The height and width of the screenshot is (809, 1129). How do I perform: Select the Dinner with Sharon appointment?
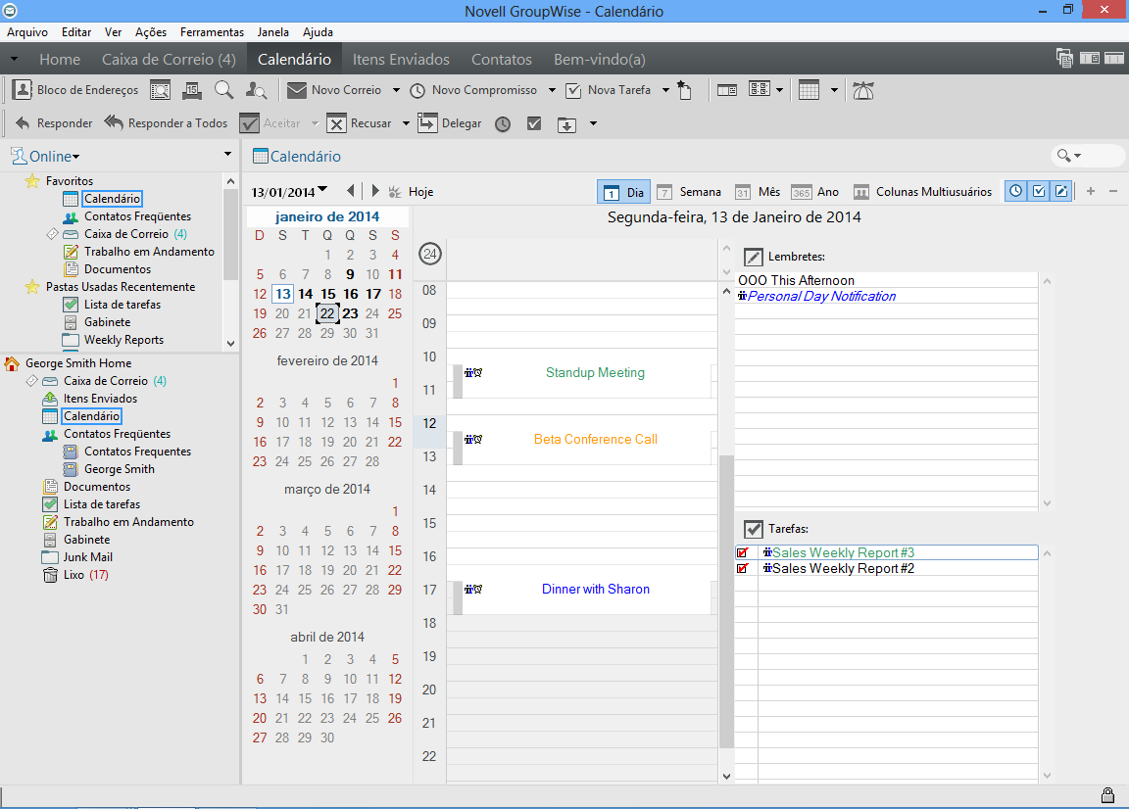[595, 590]
